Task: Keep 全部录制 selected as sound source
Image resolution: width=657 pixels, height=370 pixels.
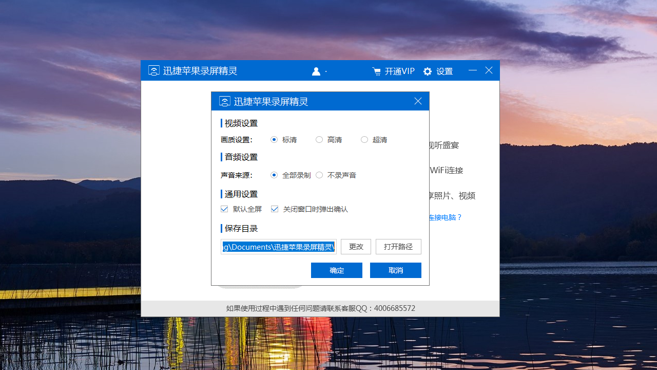Action: click(x=274, y=175)
